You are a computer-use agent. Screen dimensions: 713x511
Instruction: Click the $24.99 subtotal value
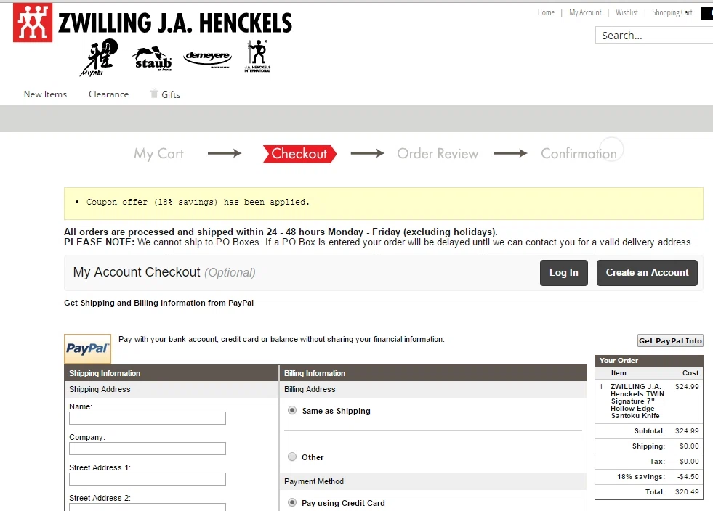[x=687, y=430]
